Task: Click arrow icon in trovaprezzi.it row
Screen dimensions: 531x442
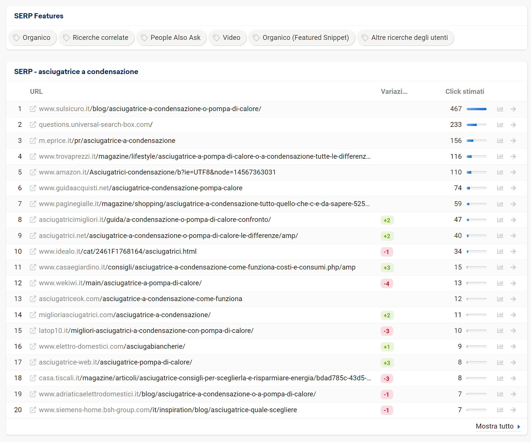Action: click(513, 156)
